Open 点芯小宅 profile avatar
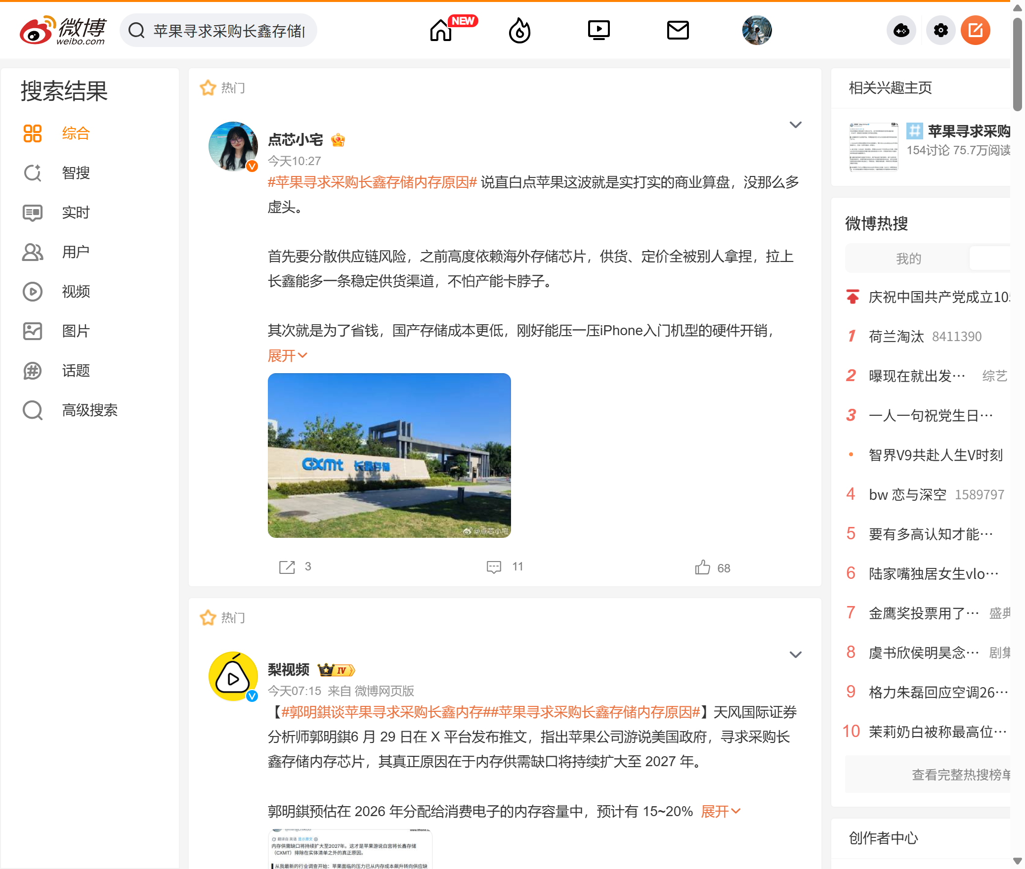Image resolution: width=1025 pixels, height=869 pixels. 233,146
